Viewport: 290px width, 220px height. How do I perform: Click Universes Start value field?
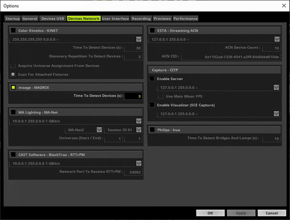tap(114, 138)
